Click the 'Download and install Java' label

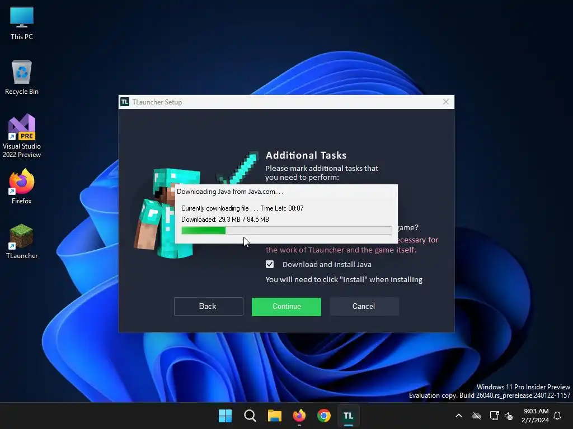click(327, 264)
